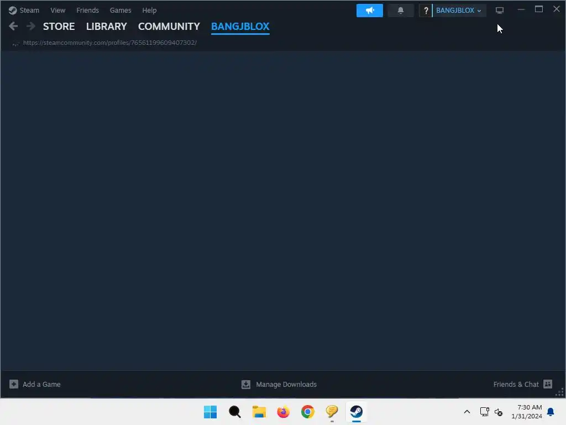566x425 pixels.
Task: Click the Manage Downloads arrow icon
Action: tap(246, 384)
